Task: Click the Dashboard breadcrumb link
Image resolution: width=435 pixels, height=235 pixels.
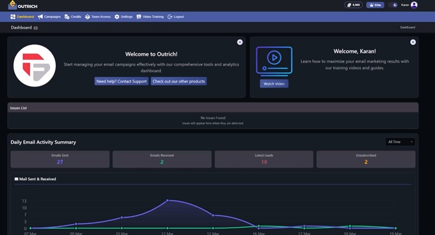Action: point(408,27)
